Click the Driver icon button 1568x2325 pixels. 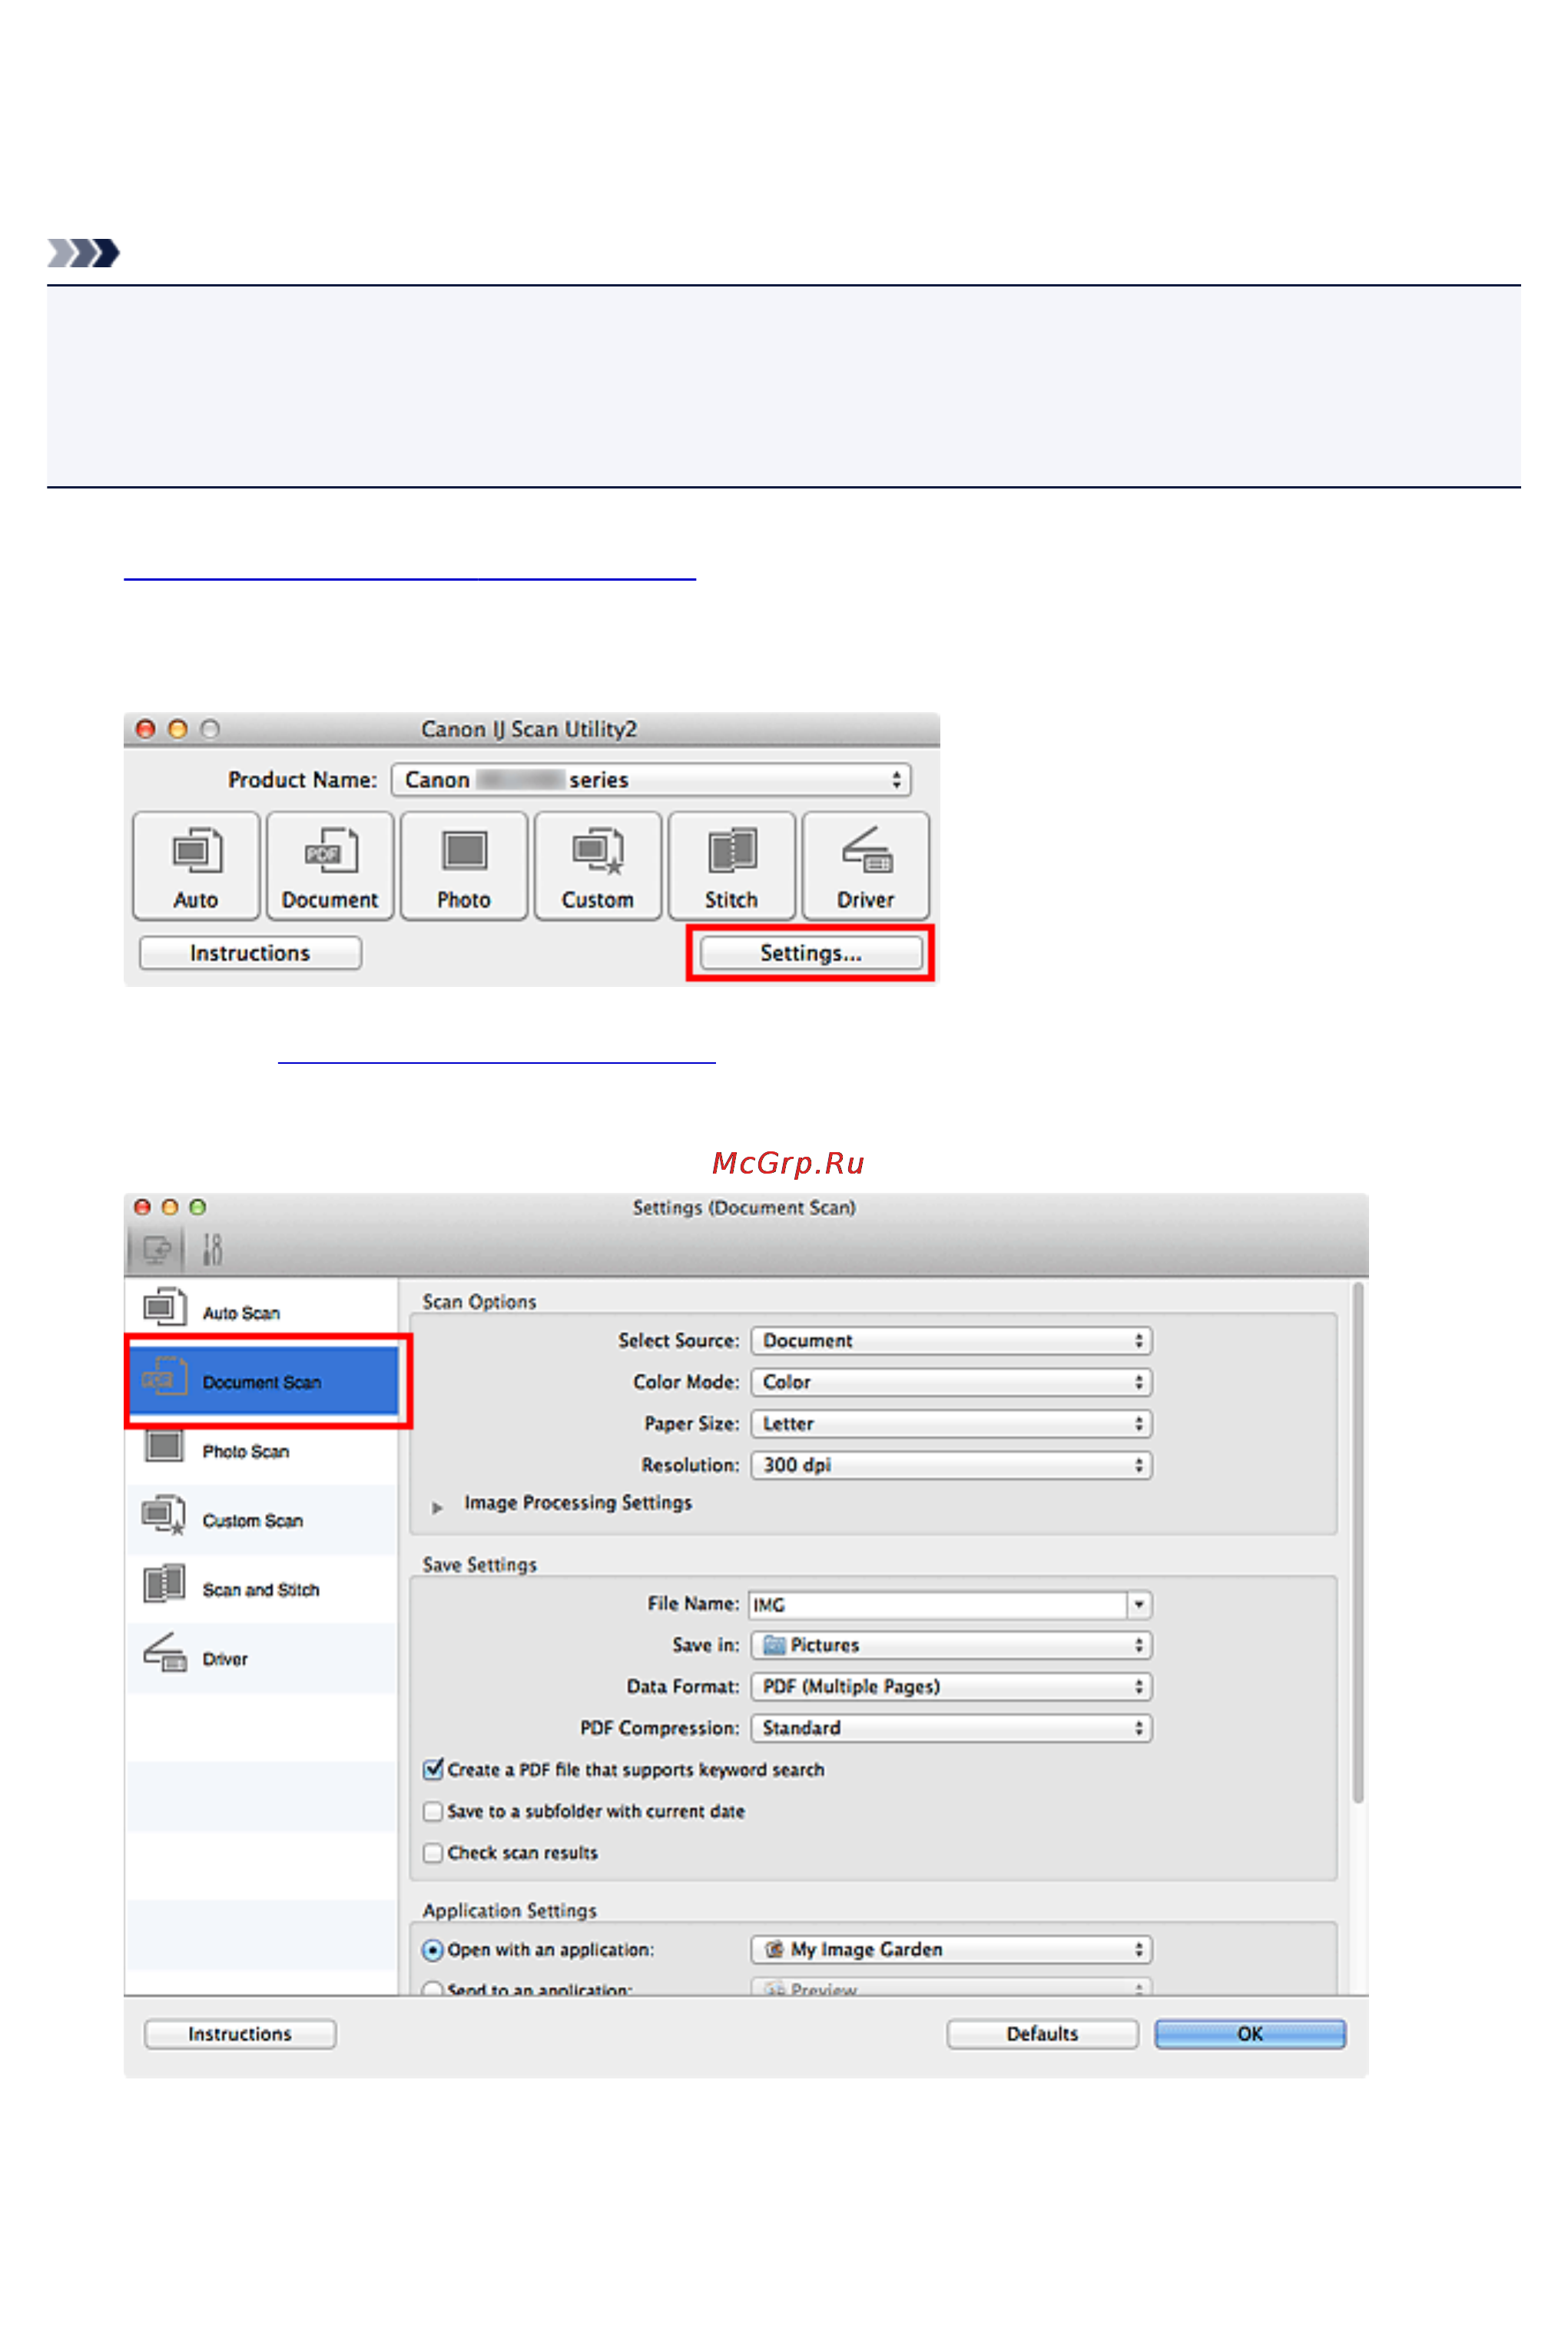tap(866, 866)
